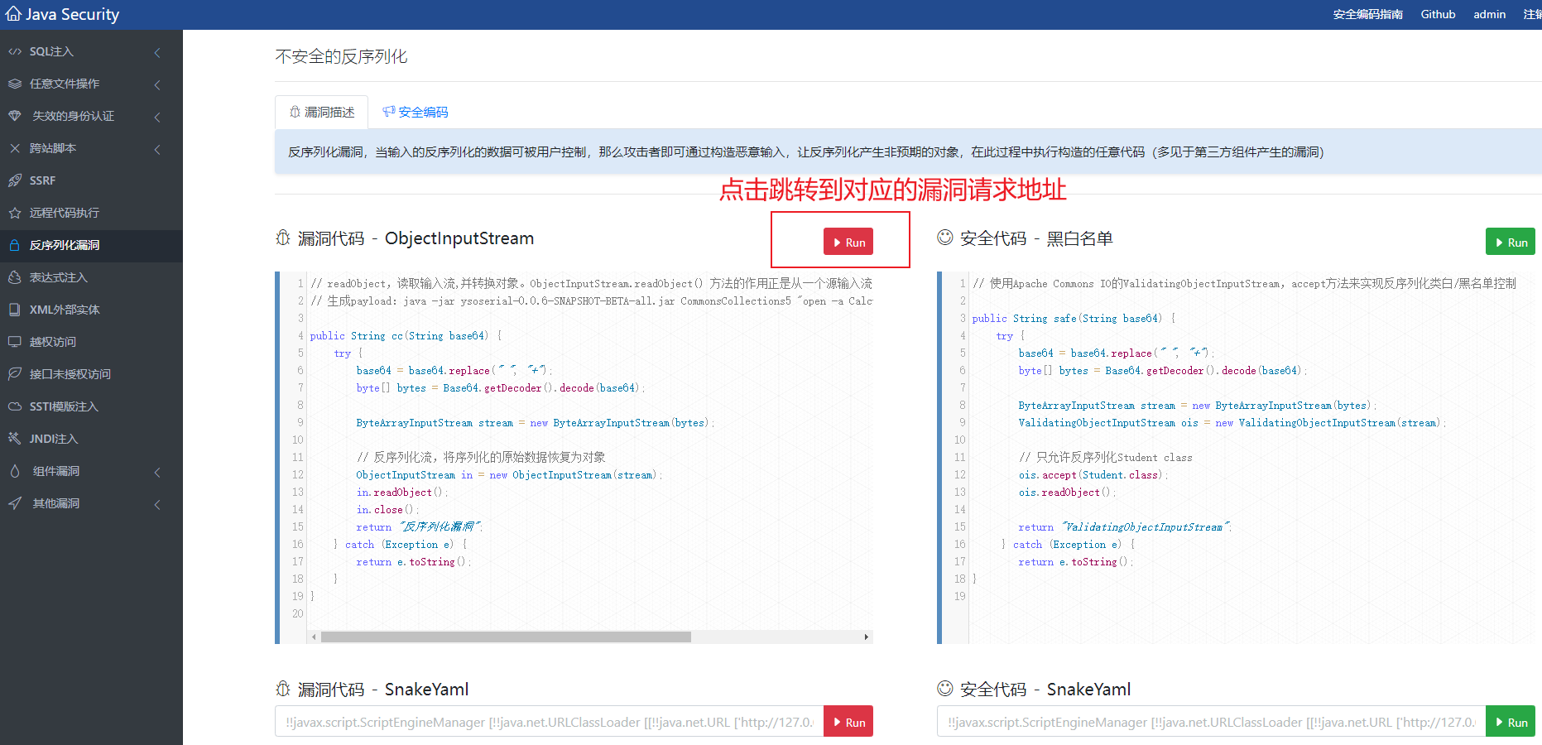Click the XML外部实体 tablet icon
The width and height of the screenshot is (1542, 745).
click(15, 310)
